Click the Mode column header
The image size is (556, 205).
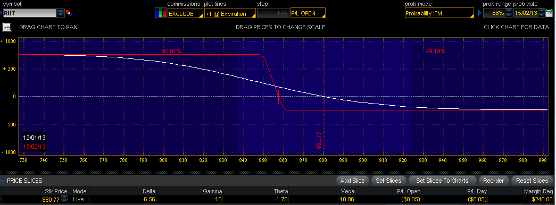[x=79, y=191]
